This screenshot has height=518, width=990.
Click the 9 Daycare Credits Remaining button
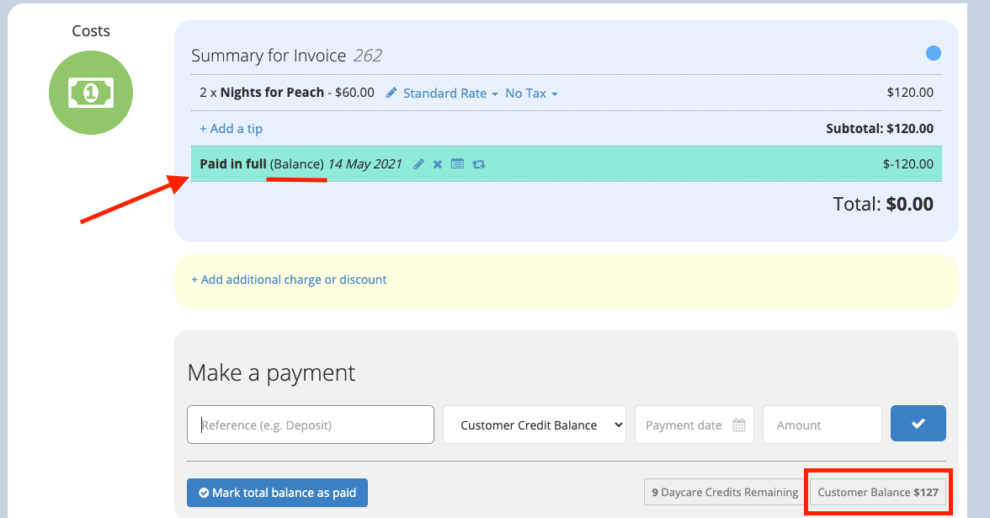click(725, 492)
